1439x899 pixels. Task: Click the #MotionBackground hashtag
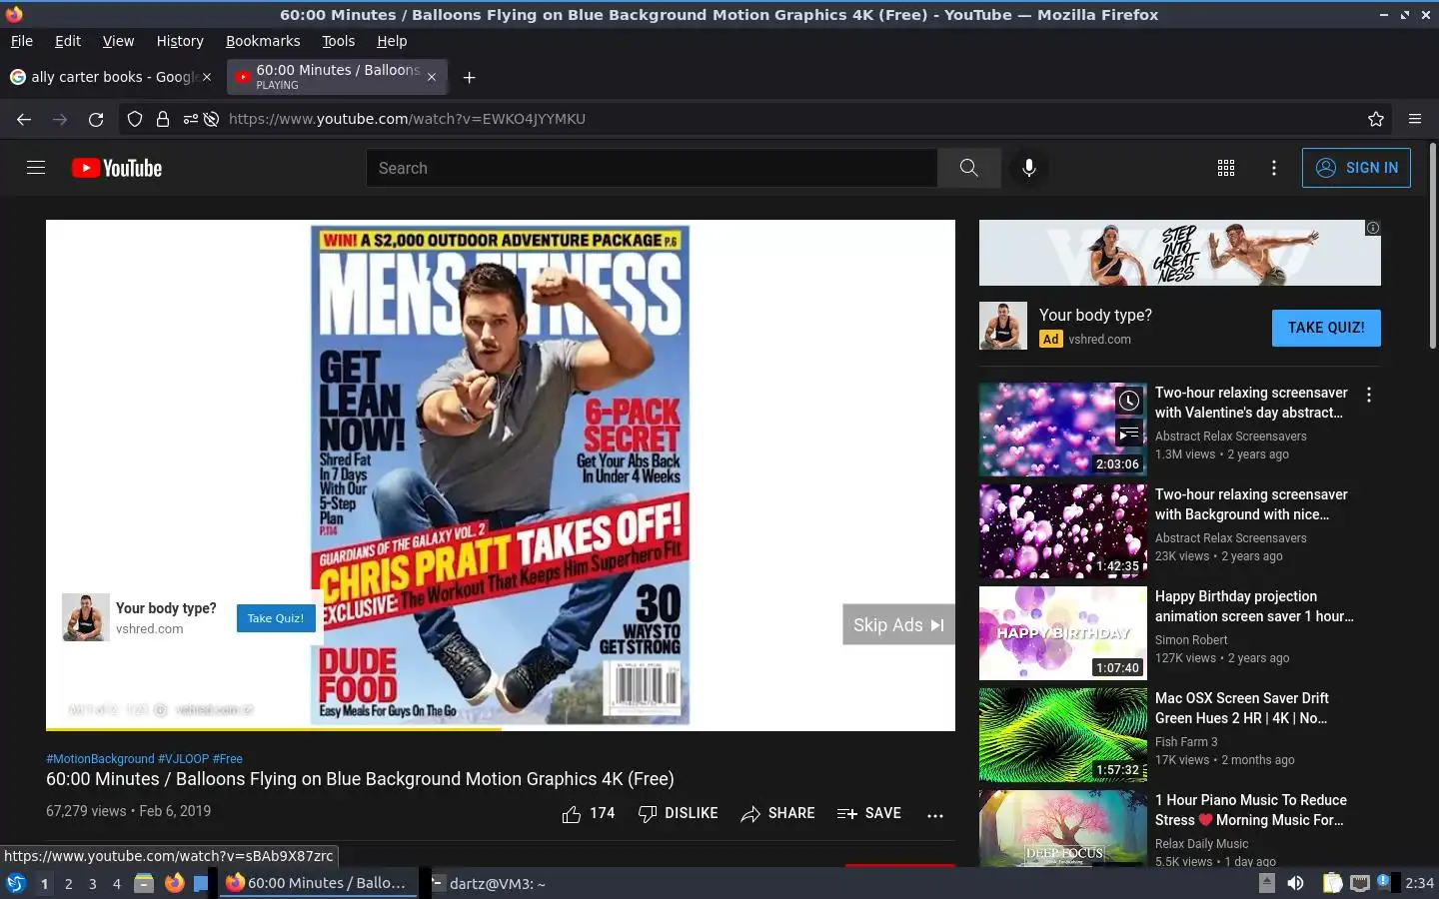click(x=100, y=759)
